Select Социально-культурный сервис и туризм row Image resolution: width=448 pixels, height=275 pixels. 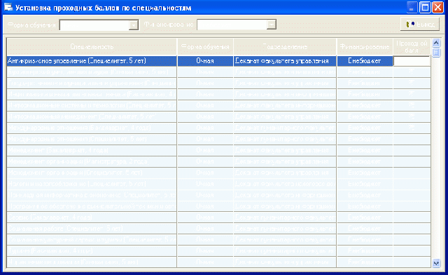coord(218,240)
